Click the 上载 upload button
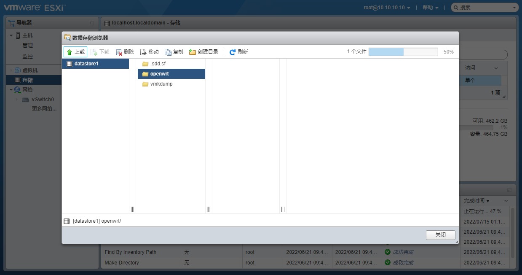 (x=75, y=52)
